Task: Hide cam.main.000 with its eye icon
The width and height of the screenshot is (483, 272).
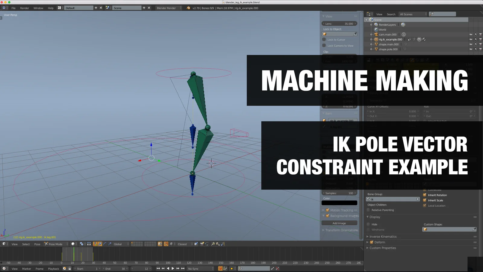Action: pyautogui.click(x=471, y=34)
